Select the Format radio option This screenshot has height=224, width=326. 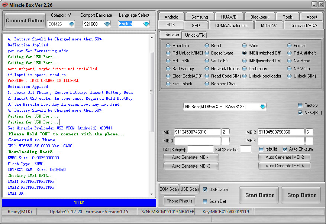click(x=289, y=45)
